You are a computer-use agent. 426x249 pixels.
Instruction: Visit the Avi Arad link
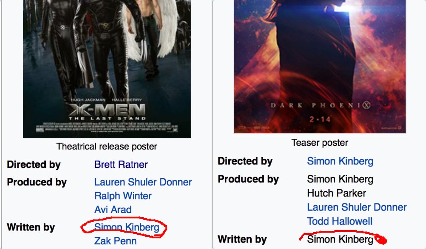pos(113,210)
